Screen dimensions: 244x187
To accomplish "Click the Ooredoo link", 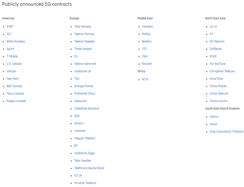I will tap(148, 26).
